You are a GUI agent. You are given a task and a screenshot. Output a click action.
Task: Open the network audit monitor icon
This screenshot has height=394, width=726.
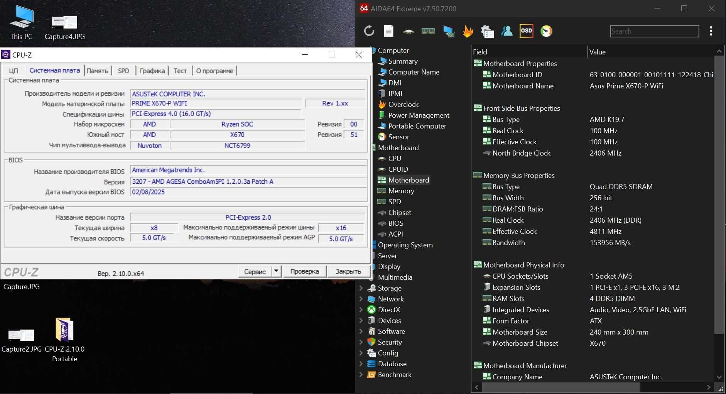(448, 31)
